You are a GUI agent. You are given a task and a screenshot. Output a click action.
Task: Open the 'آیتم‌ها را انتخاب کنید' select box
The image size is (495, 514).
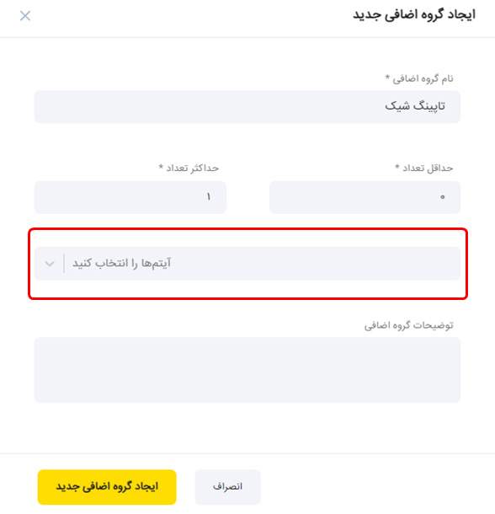(x=247, y=264)
